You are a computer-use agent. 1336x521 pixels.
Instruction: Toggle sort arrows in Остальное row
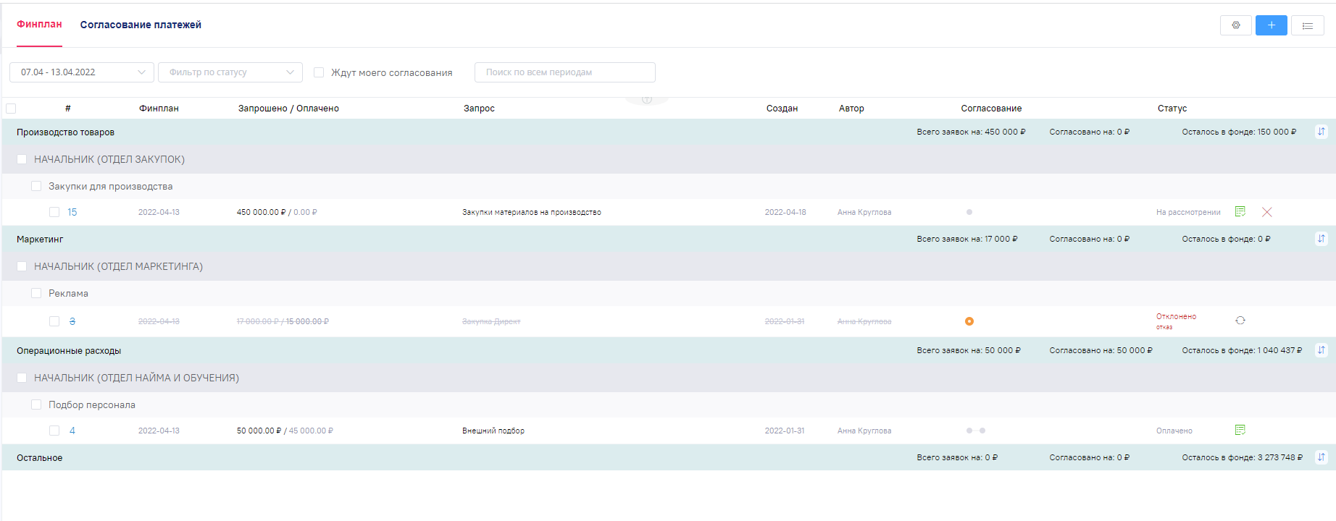click(1321, 457)
